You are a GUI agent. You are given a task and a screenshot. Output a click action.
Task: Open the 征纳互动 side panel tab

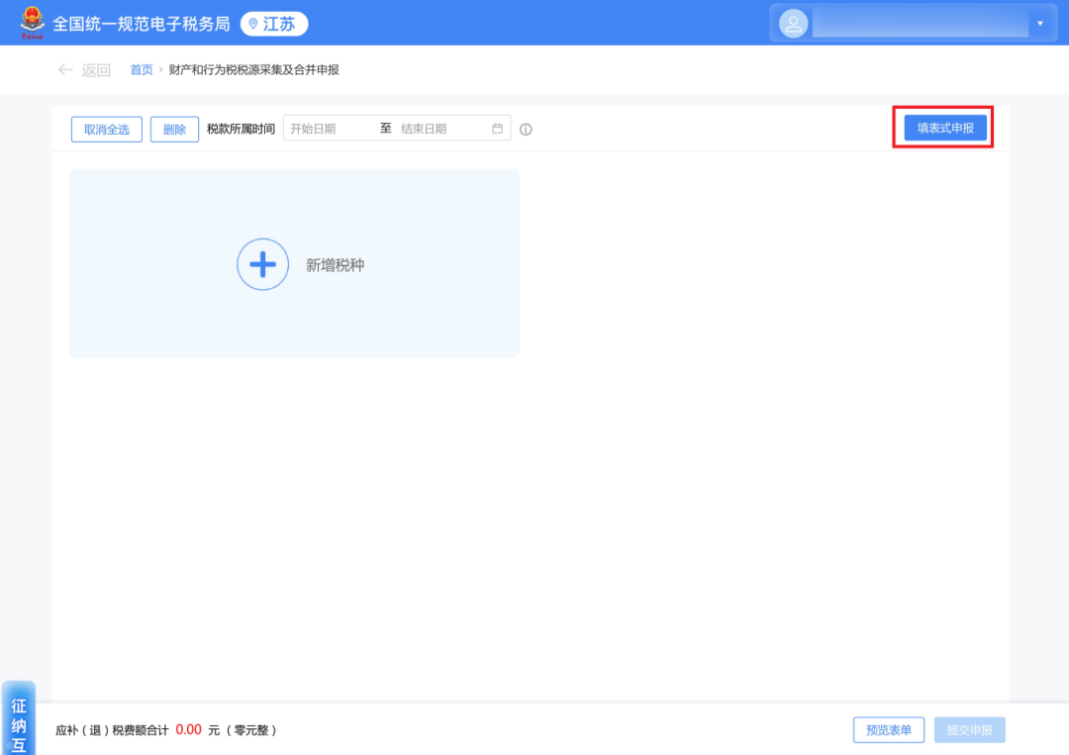point(19,717)
